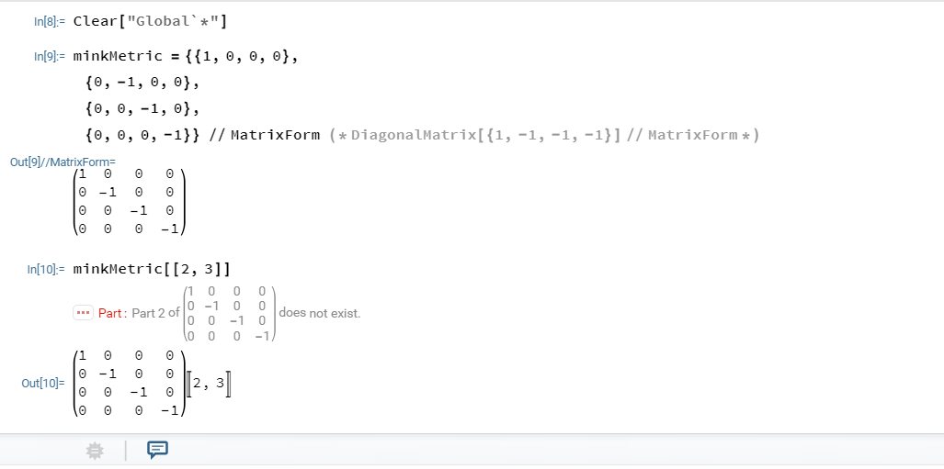
Task: Place cursor on {0, 0, -1, 0} input row
Action: [142, 109]
